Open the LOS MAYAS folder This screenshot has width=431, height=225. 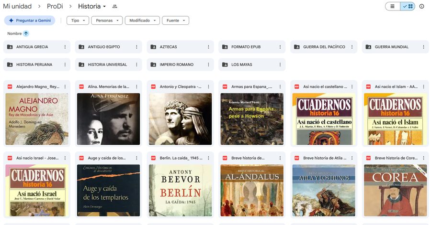click(252, 64)
